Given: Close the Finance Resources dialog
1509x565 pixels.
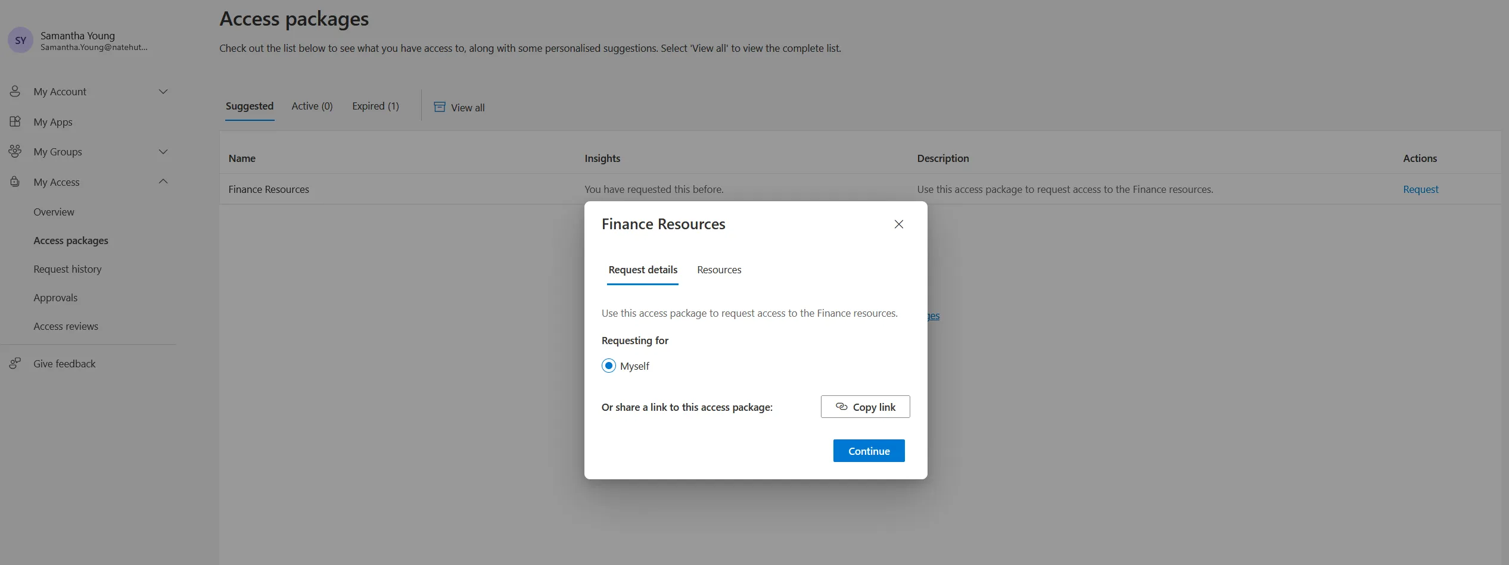Looking at the screenshot, I should pos(899,224).
